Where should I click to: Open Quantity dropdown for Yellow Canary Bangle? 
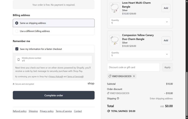click(x=140, y=54)
